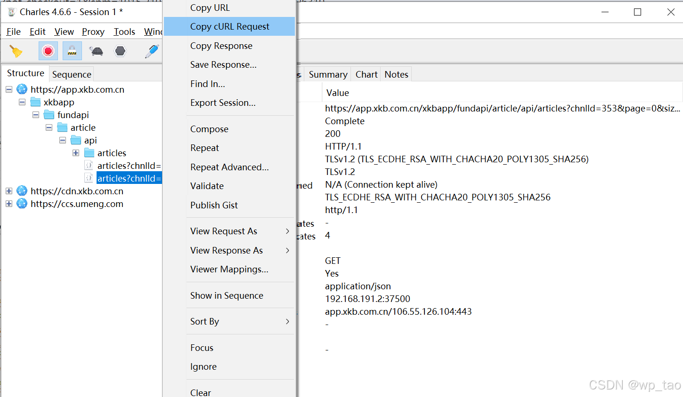The height and width of the screenshot is (397, 683).
Task: Click the article folder icon
Action: 62,127
